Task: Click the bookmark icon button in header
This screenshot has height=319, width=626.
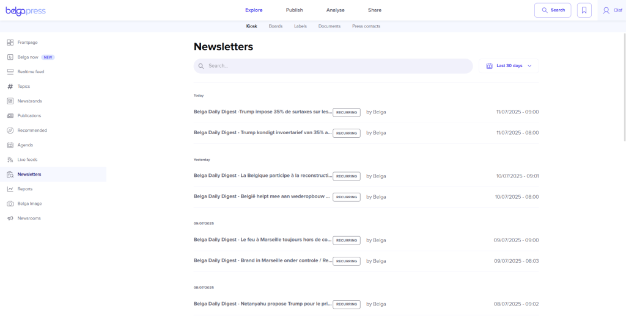Action: point(584,10)
